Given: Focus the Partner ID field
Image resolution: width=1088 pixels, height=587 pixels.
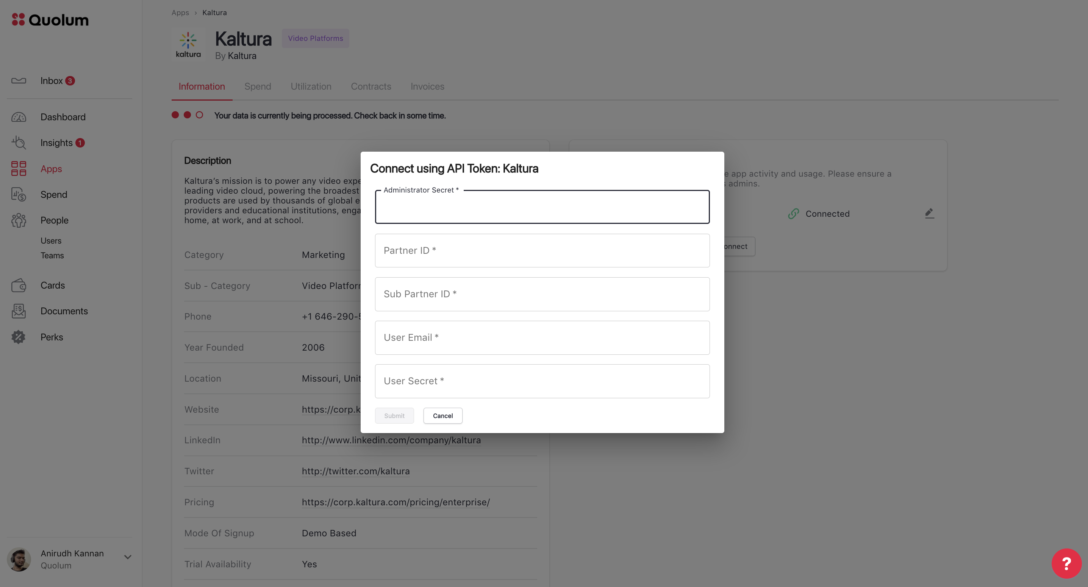Looking at the screenshot, I should pyautogui.click(x=542, y=250).
